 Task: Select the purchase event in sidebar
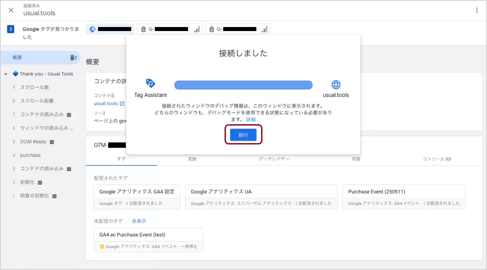30,155
